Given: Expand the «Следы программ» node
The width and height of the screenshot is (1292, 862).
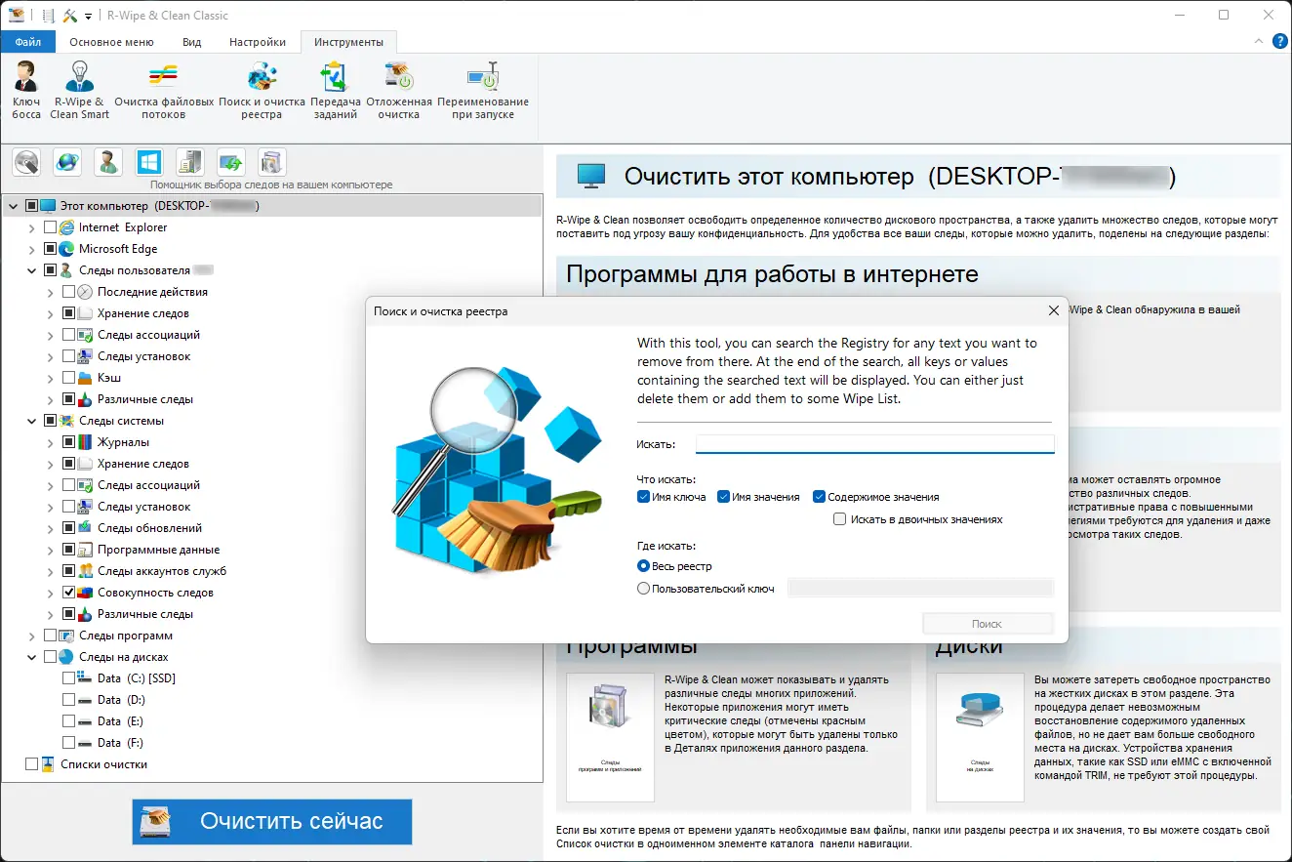Looking at the screenshot, I should click(x=30, y=635).
